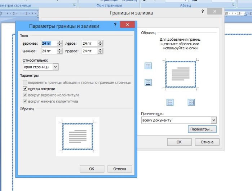The width and height of the screenshot is (252, 191).
Task: Open the Применить к dropdown list
Action: point(214,120)
